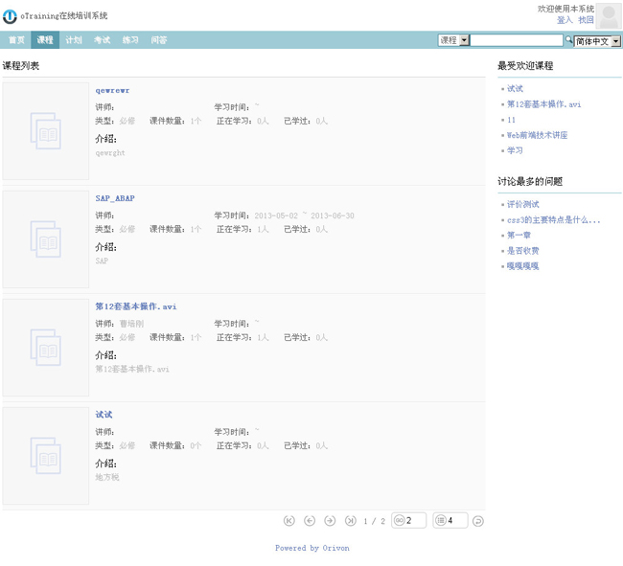This screenshot has height=566, width=623.
Task: Open the 简体中文 language dropdown
Action: pyautogui.click(x=597, y=41)
